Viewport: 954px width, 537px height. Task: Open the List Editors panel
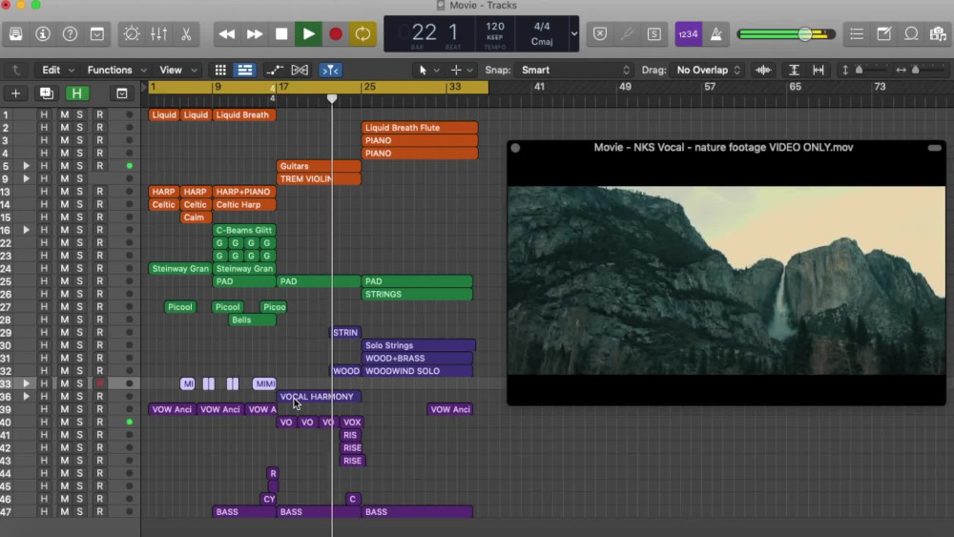(857, 34)
